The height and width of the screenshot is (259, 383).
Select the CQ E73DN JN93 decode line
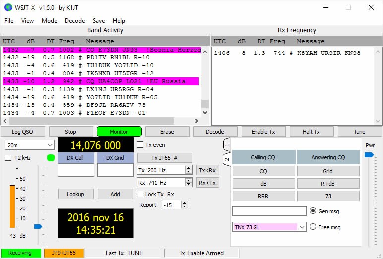(102, 50)
